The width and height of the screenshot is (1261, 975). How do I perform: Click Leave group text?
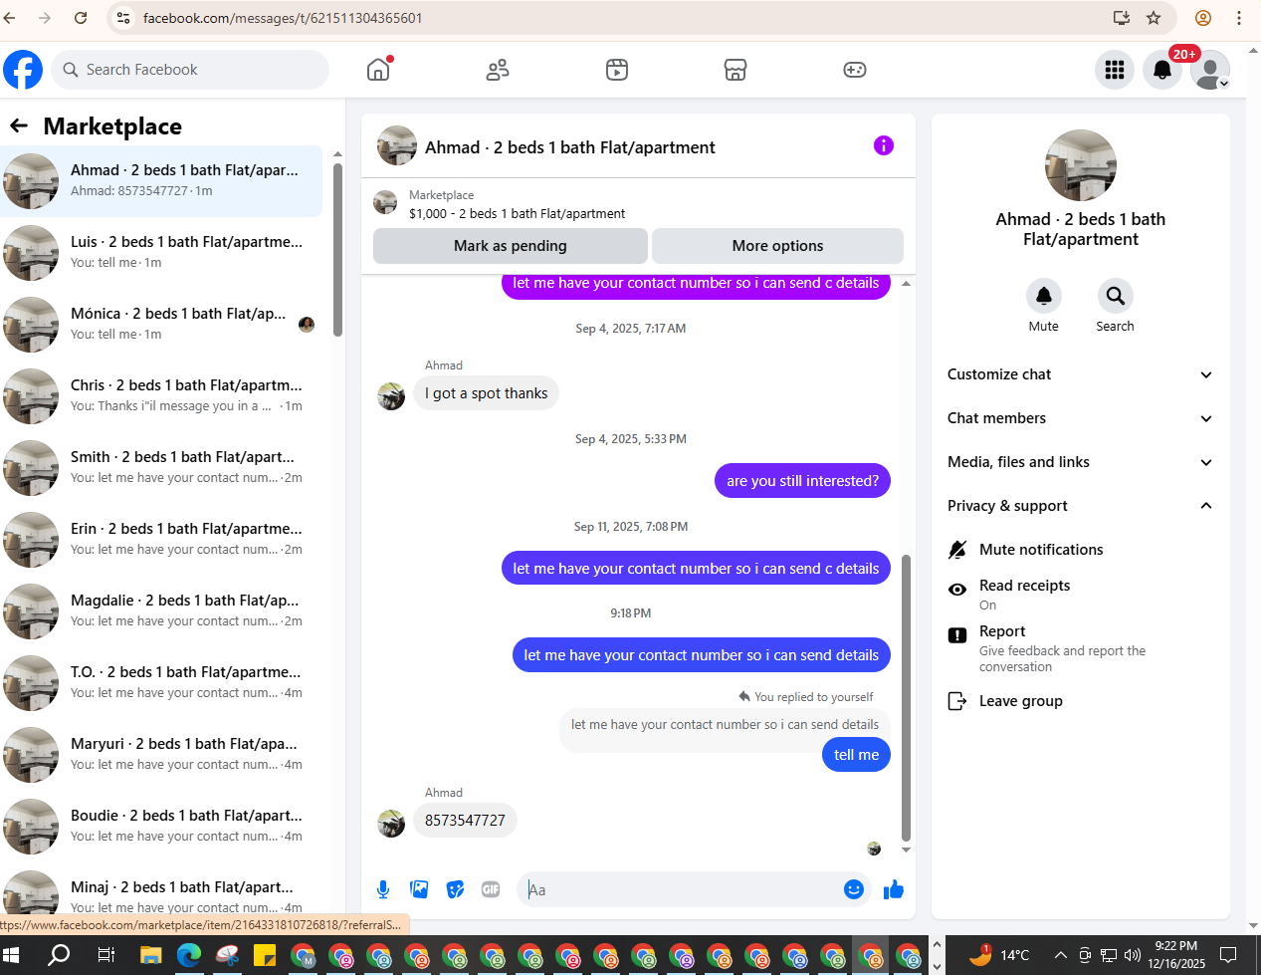pyautogui.click(x=1021, y=701)
